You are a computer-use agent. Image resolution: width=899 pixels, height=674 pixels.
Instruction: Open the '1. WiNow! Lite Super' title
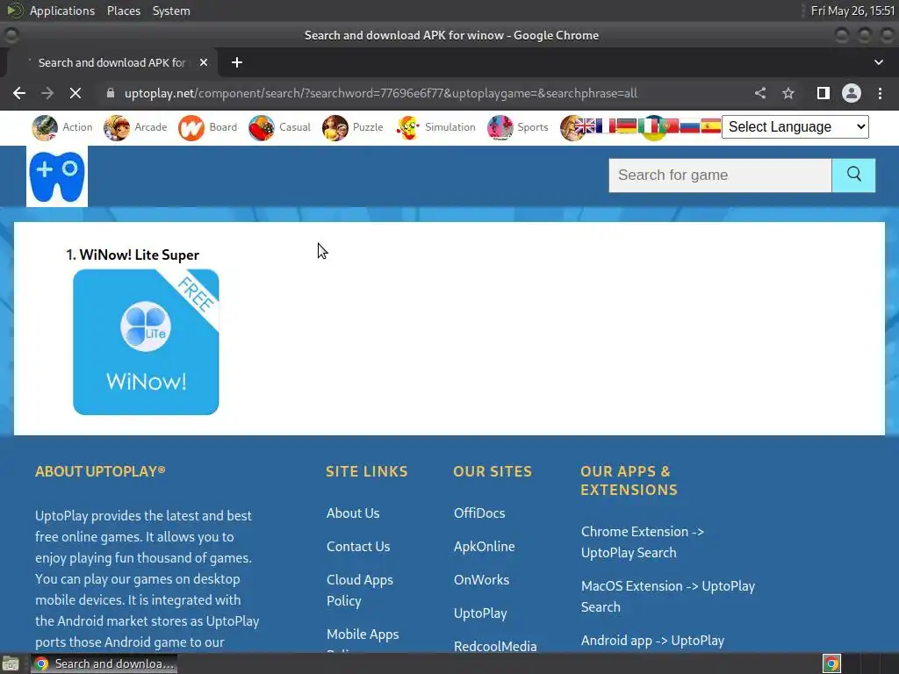133,255
